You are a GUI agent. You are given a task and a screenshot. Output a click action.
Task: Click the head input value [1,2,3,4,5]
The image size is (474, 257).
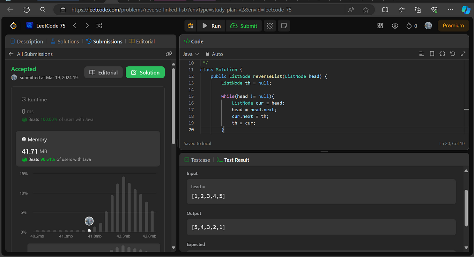tap(208, 196)
